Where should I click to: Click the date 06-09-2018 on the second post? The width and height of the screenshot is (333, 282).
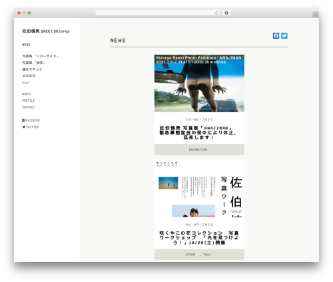click(199, 225)
